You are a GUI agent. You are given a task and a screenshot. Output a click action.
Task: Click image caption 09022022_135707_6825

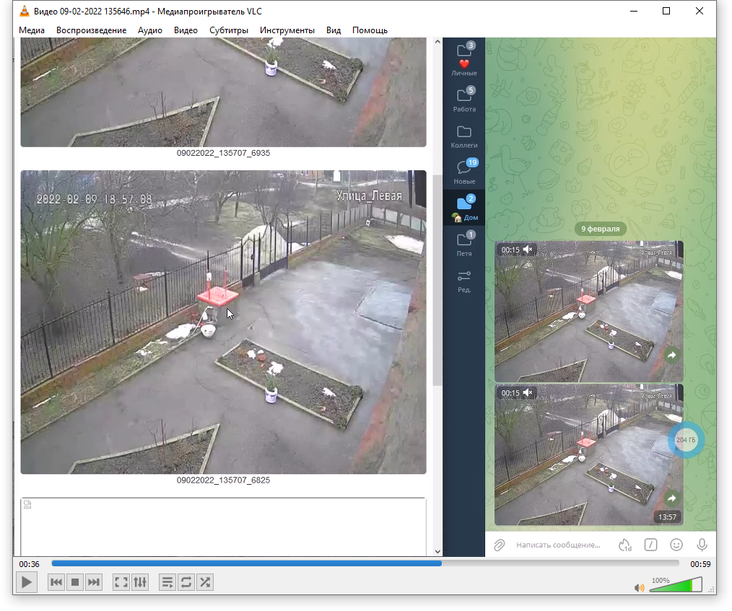pos(223,480)
